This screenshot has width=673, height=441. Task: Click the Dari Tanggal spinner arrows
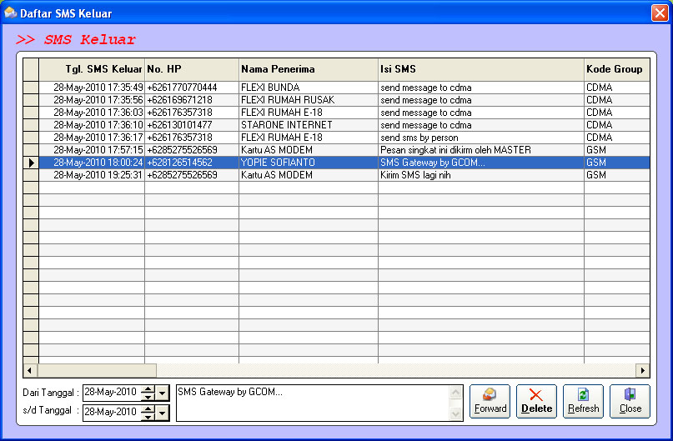pyautogui.click(x=148, y=393)
